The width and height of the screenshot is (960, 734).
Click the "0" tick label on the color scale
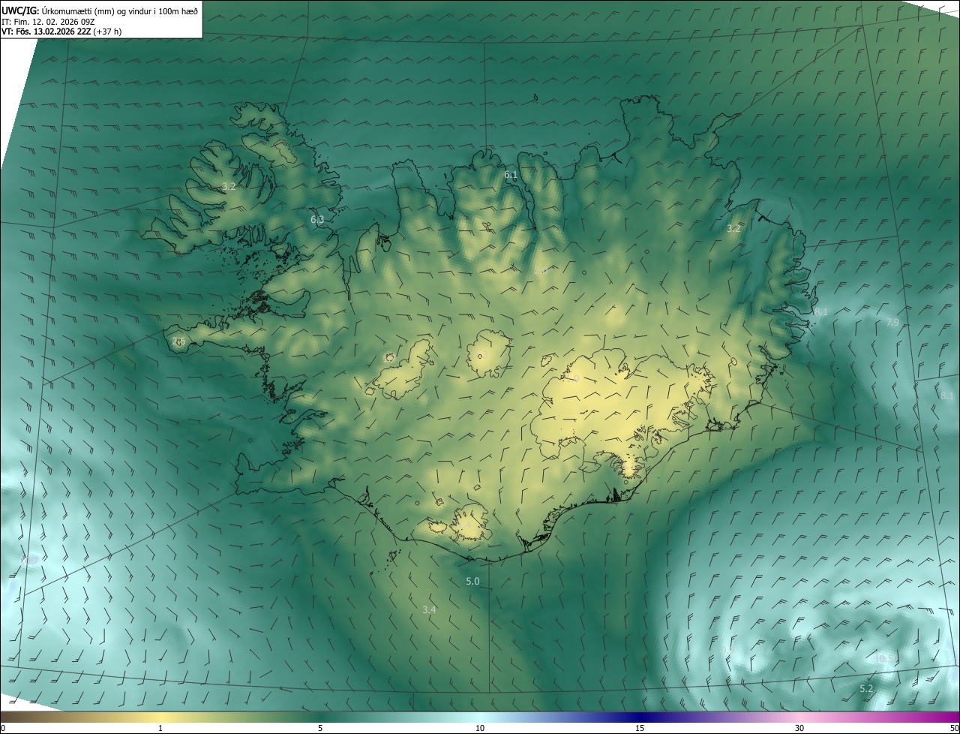[x=3, y=728]
